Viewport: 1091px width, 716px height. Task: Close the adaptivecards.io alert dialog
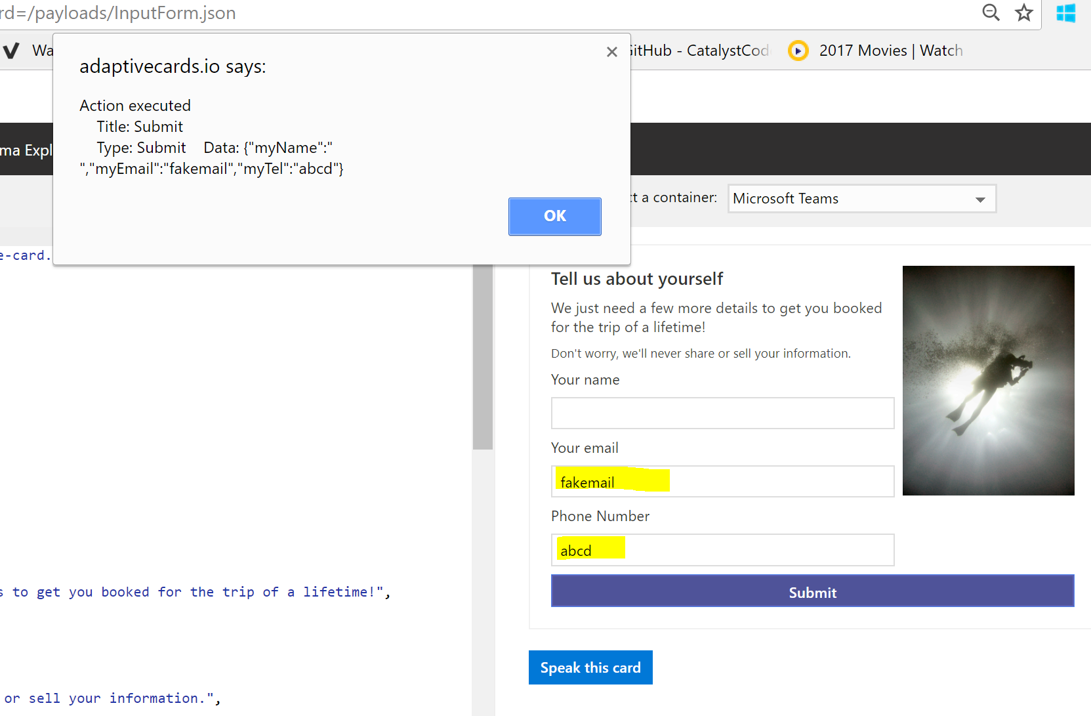(611, 51)
